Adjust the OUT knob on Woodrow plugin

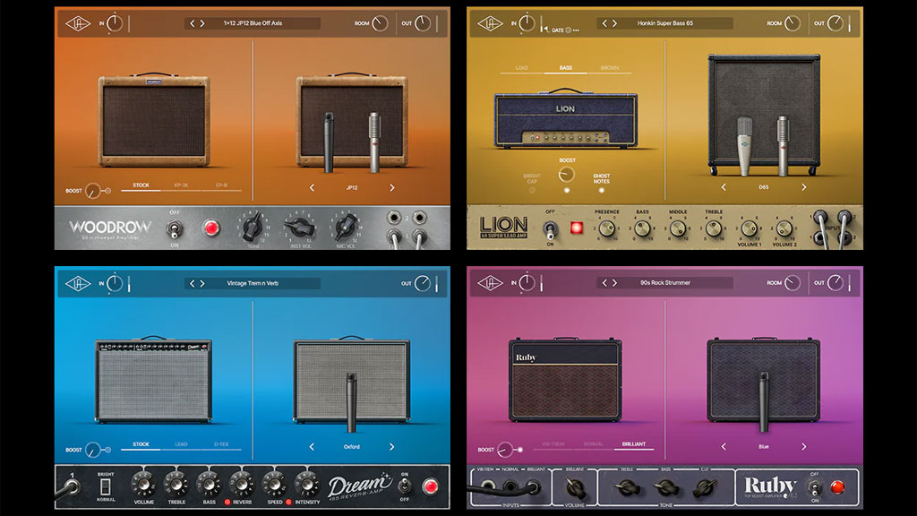tap(423, 23)
